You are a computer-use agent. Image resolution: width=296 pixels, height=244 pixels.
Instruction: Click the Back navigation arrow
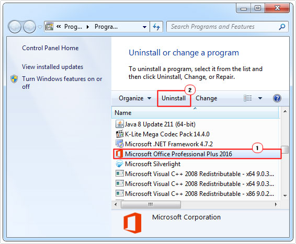[x=14, y=27]
